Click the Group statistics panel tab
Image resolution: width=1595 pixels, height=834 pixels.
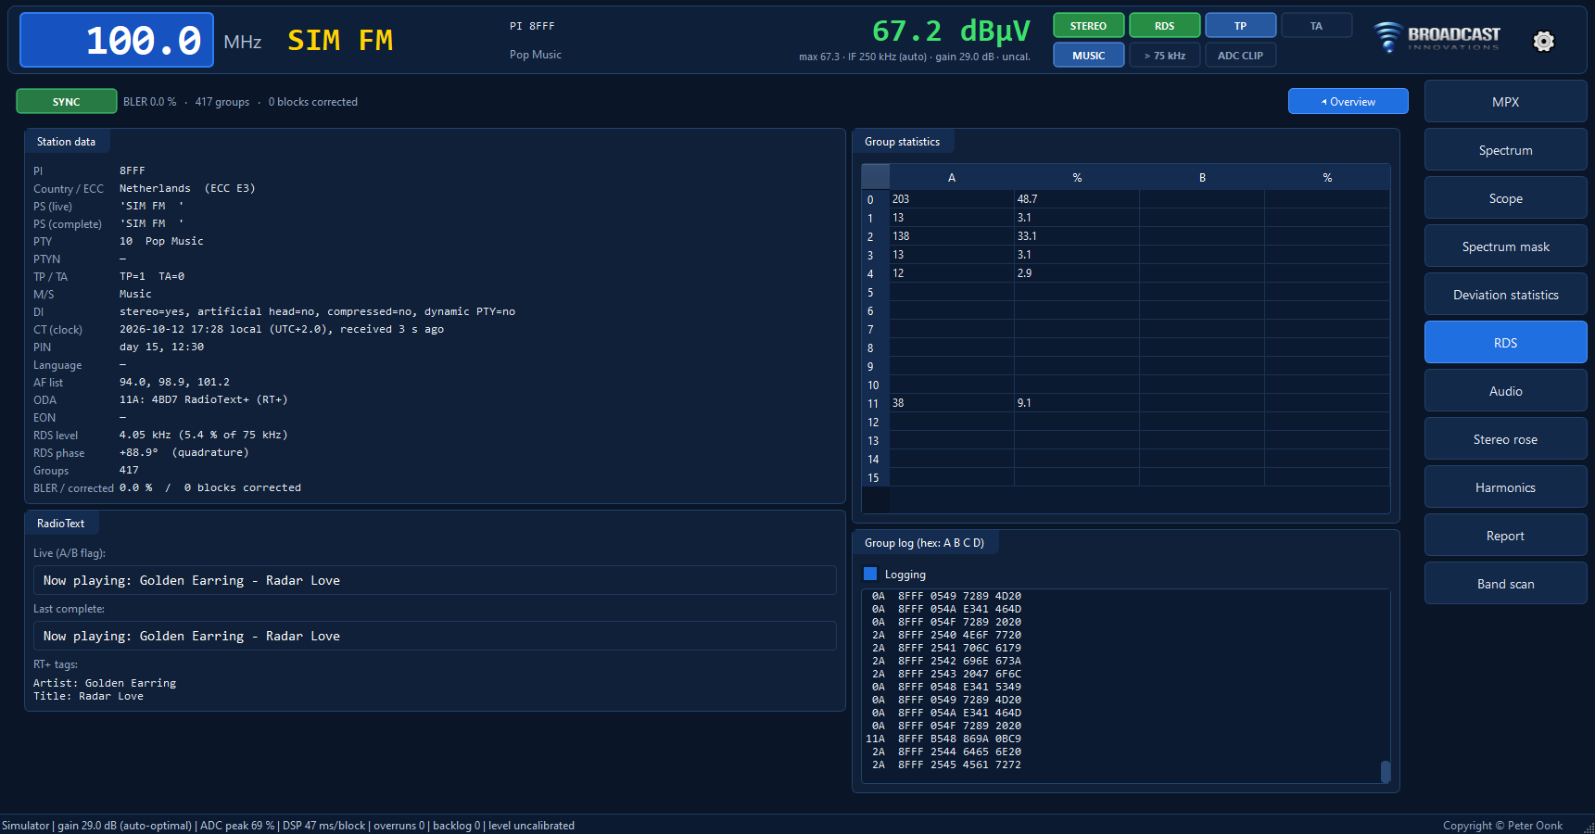(x=902, y=142)
